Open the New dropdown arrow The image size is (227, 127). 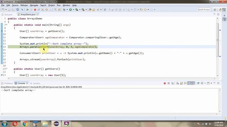6,10
